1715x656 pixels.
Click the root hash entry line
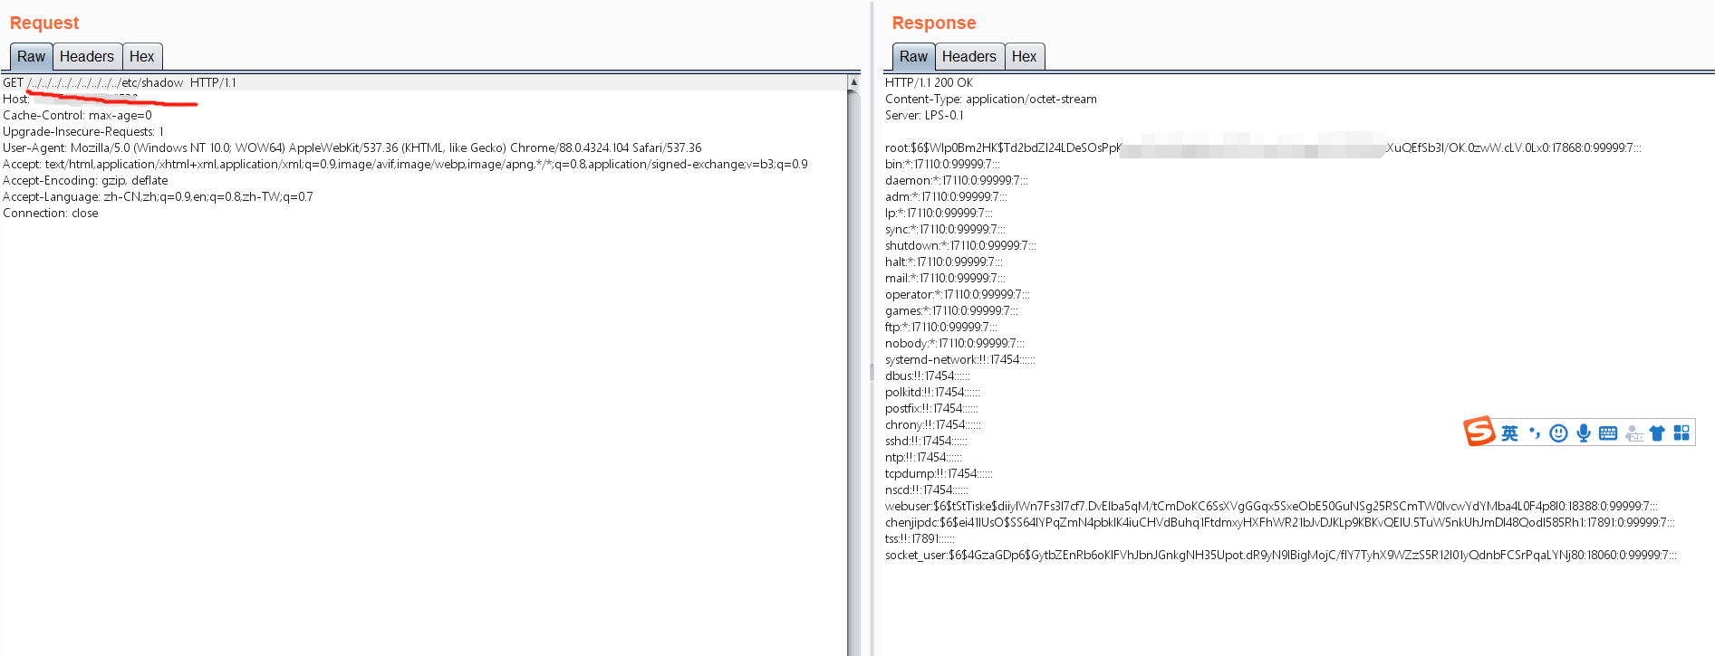coord(1263,147)
